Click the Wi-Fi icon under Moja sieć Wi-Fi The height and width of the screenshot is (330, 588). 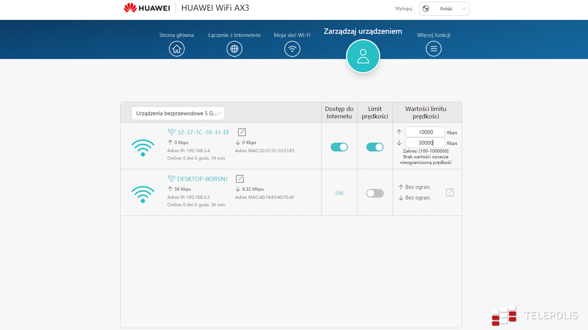[x=292, y=49]
